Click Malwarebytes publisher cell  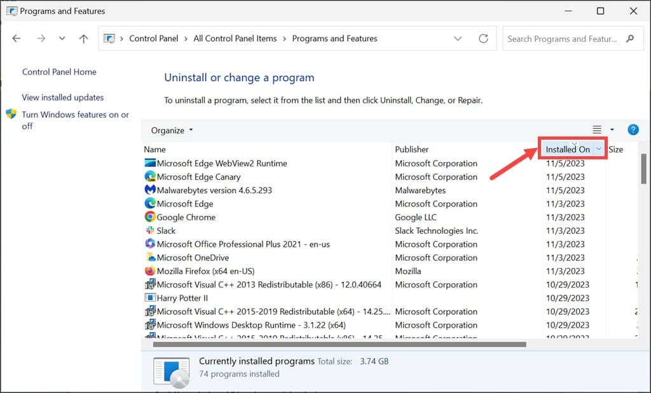point(420,190)
